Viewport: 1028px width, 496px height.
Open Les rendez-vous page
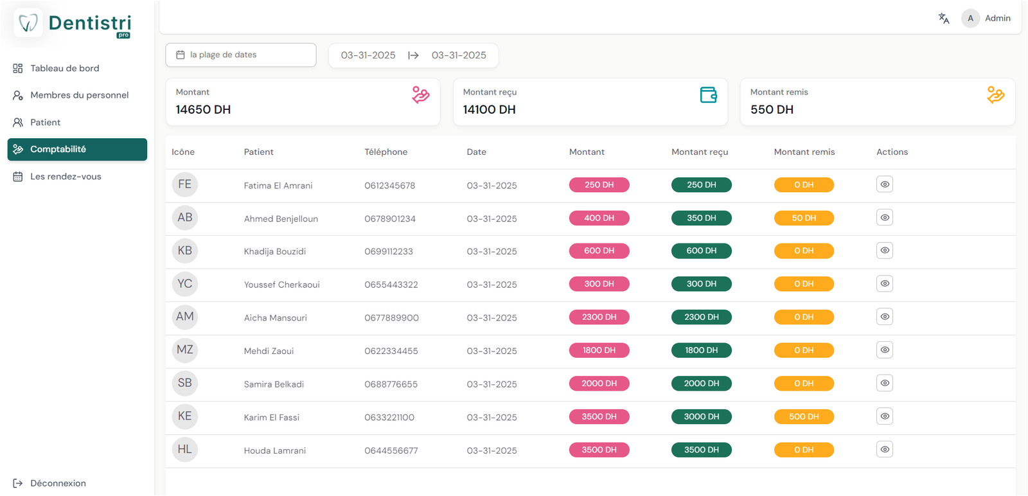point(66,177)
